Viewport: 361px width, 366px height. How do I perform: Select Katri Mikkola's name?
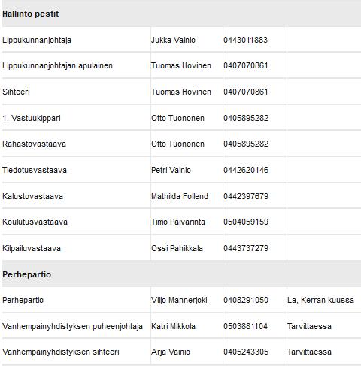[173, 326]
